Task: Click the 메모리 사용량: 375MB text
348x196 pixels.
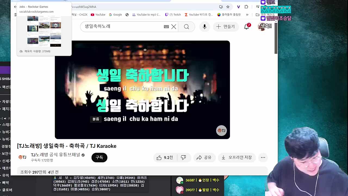Action: 38,51
